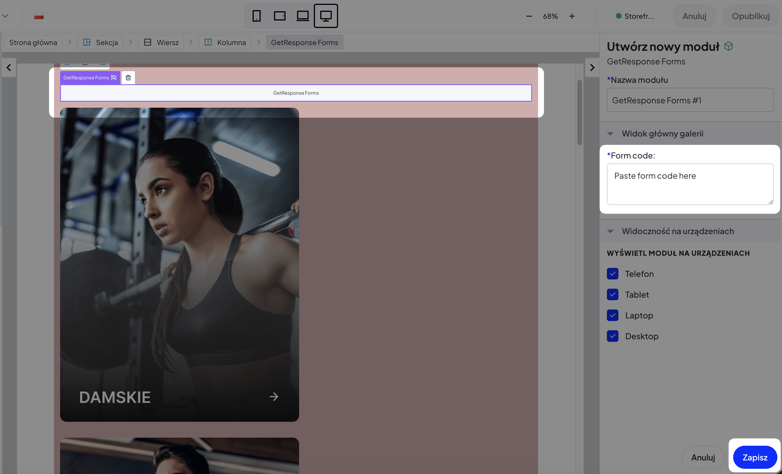Go to Sekcja breadcrumb item

(x=100, y=42)
